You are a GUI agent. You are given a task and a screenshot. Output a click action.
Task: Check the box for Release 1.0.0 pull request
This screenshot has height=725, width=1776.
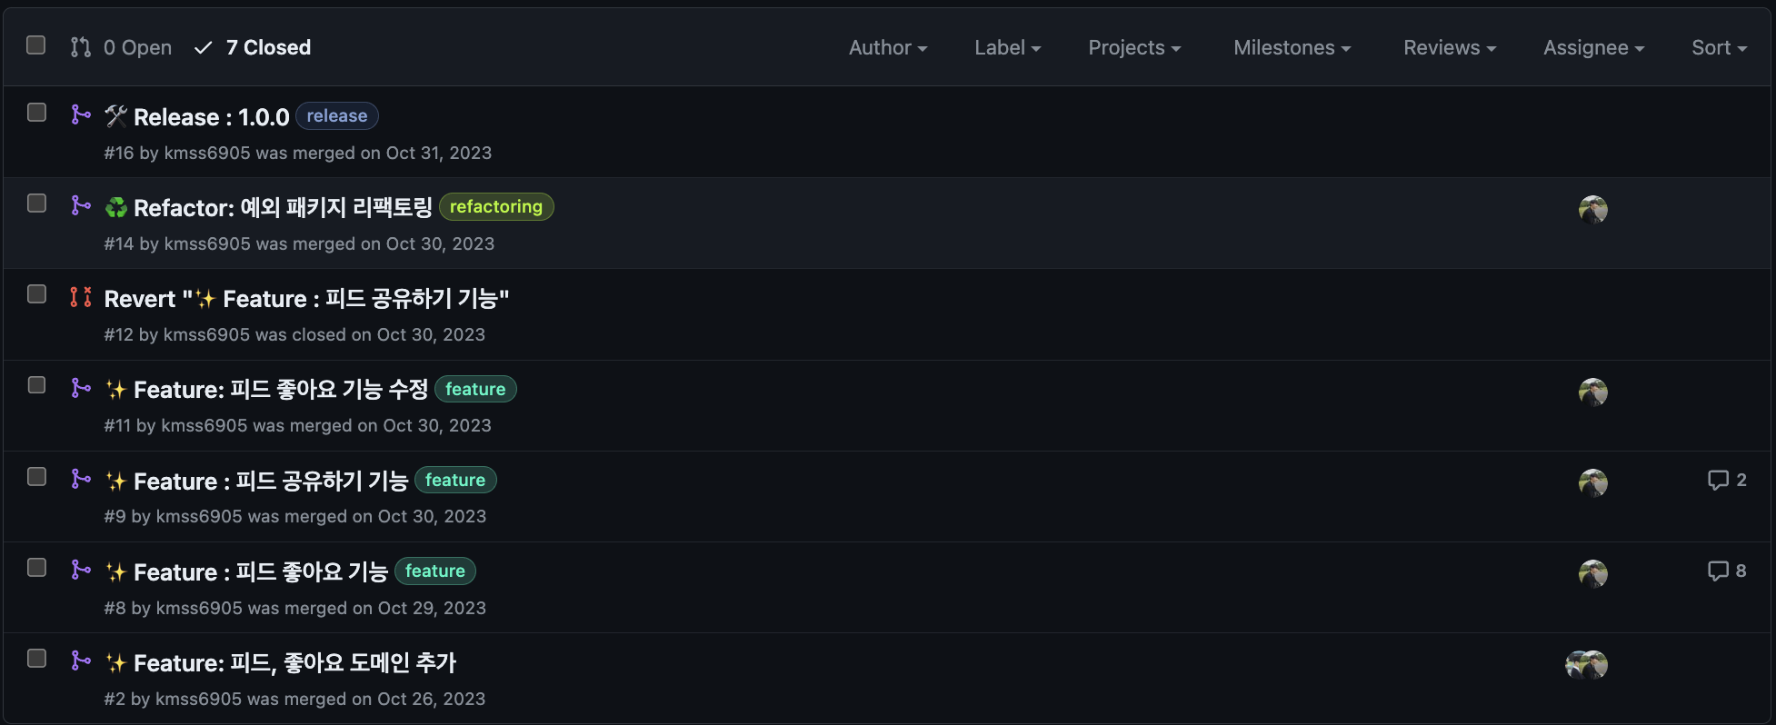pos(36,112)
